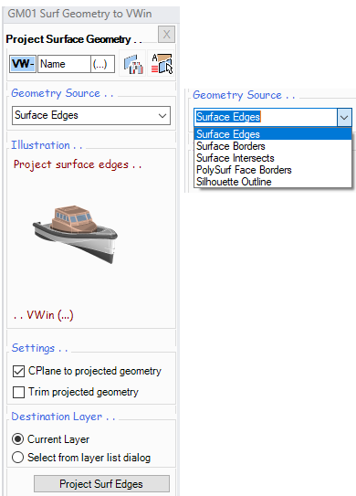The image size is (356, 496).
Task: Close the Project Surface Geometry panel
Action: tap(166, 34)
